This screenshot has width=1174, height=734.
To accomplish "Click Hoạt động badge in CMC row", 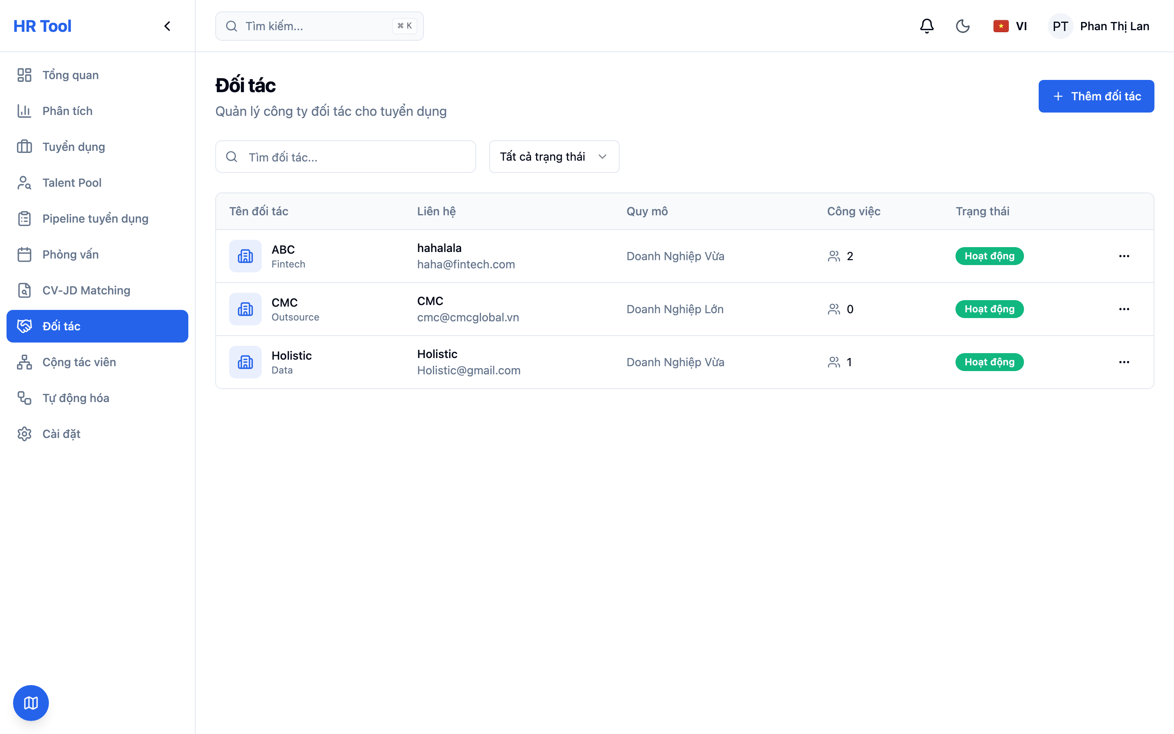I will click(989, 309).
